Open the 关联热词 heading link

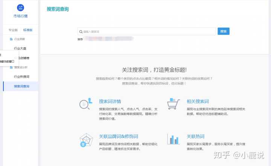point(195,137)
